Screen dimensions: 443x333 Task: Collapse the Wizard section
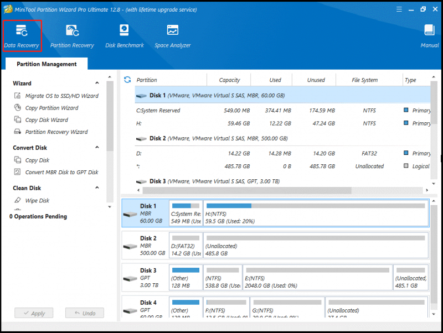pos(97,83)
